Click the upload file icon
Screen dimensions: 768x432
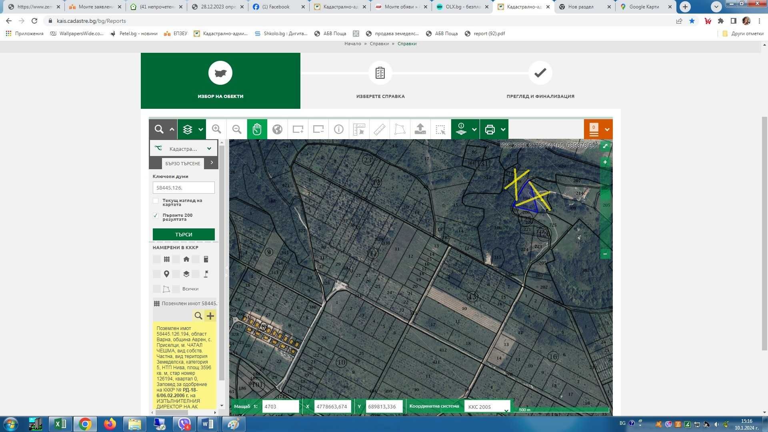(x=420, y=129)
